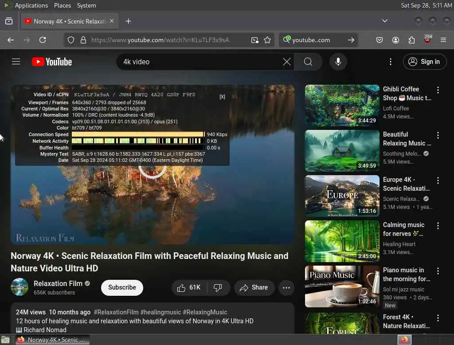Close the stats for nerds panel
Viewport: 454px width, 345px height.
coord(222,97)
